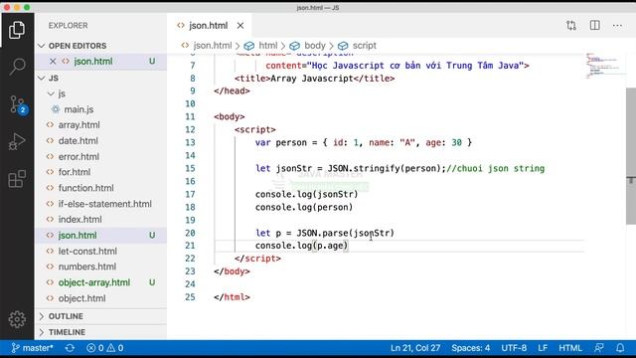This screenshot has width=636, height=358.
Task: Click the var person declaration line
Action: [364, 142]
